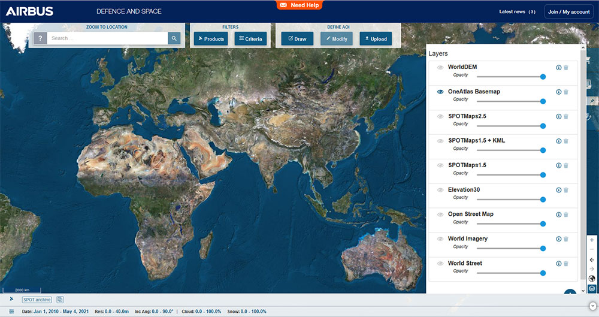The image size is (599, 317).
Task: Click the question mark help icon
Action: (40, 38)
